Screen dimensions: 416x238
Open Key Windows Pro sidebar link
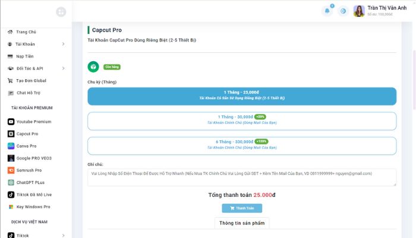(33, 206)
